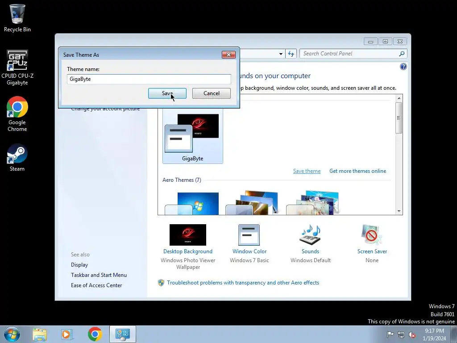Image resolution: width=457 pixels, height=343 pixels.
Task: Click the Theme name text field
Action: [149, 79]
